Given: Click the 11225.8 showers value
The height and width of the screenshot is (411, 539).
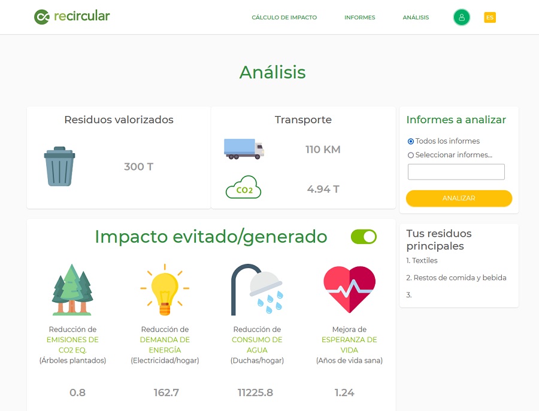Looking at the screenshot, I should click(255, 392).
